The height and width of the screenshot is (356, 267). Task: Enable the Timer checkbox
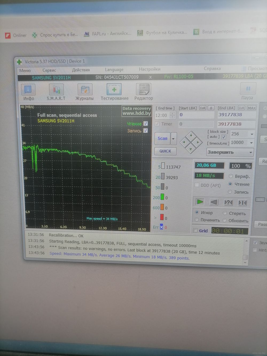point(157,124)
